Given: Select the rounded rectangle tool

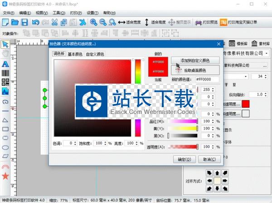Looking at the screenshot, I should coord(5,138).
